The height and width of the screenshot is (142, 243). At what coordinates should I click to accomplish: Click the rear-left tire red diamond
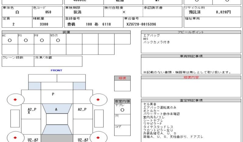[15, 137]
